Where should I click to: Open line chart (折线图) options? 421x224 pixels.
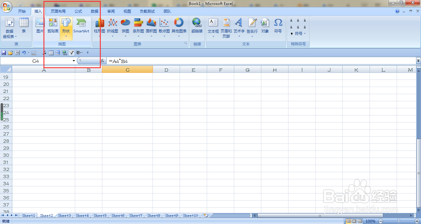pyautogui.click(x=112, y=28)
